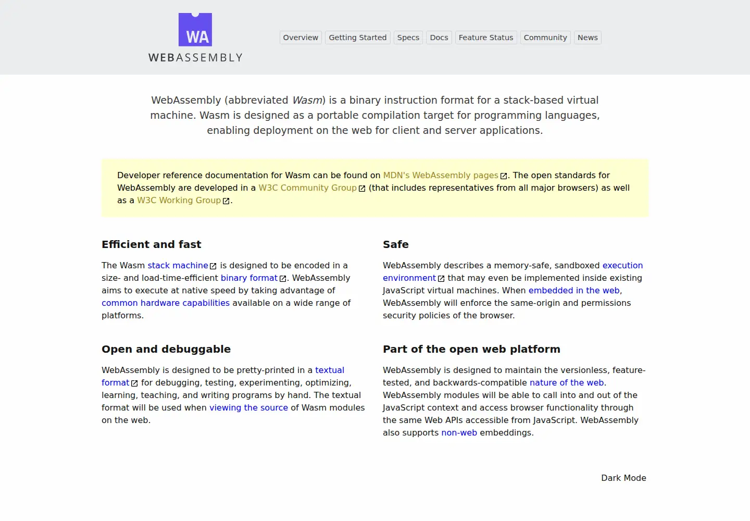Open the Specs nav item
750x521 pixels.
click(x=408, y=38)
